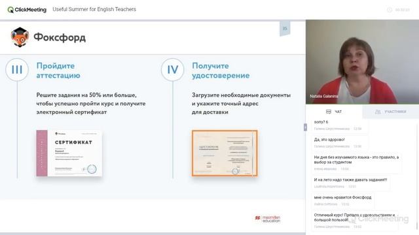This screenshot has height=235, width=419.
Task: Click the 'Получите удостоверение' heading
Action: pyautogui.click(x=221, y=70)
